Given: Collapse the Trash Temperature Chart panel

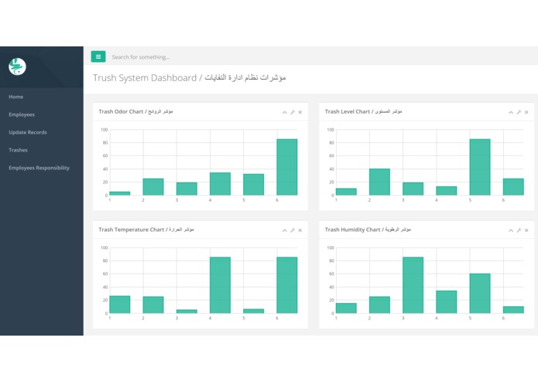Looking at the screenshot, I should click(x=284, y=230).
